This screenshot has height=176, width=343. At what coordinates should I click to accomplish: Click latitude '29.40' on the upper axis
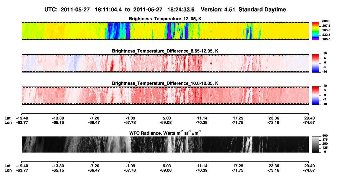(x=309, y=118)
